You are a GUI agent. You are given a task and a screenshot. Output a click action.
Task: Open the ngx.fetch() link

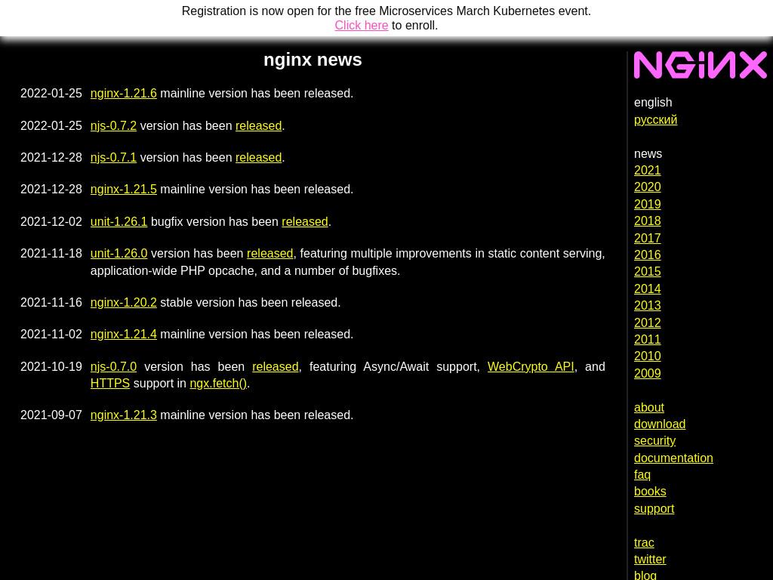click(218, 383)
